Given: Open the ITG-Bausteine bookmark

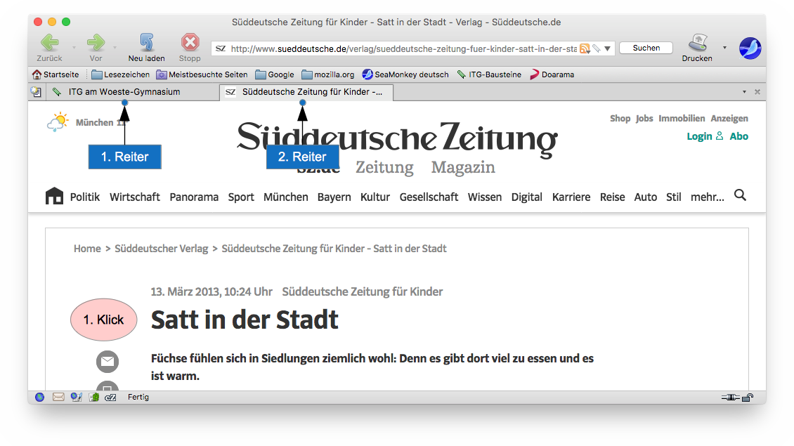Looking at the screenshot, I should pos(489,74).
